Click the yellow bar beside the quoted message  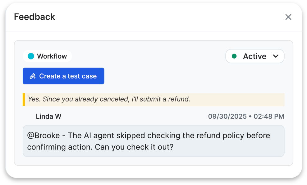24,99
